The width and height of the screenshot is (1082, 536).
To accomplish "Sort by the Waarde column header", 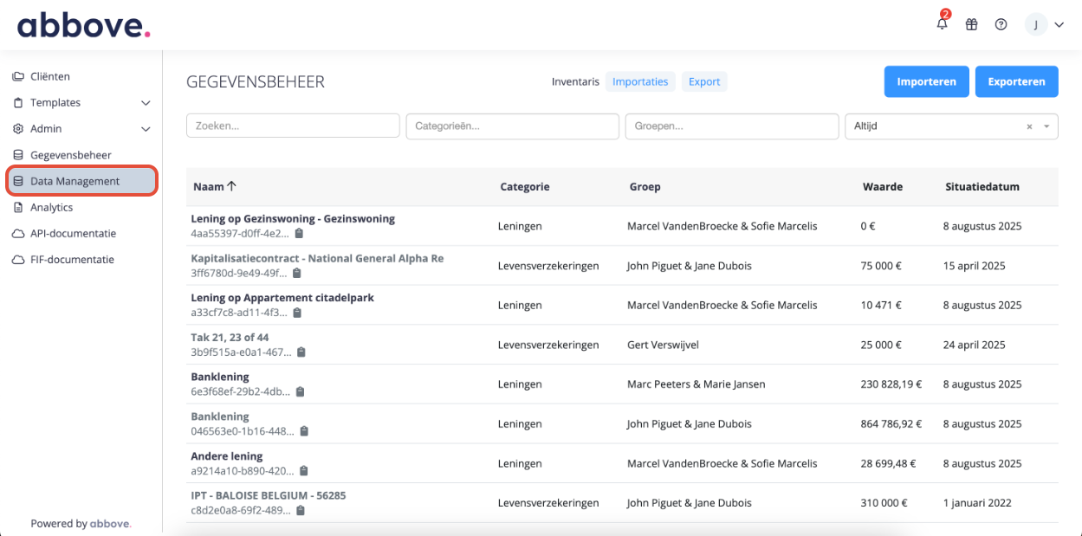I will (x=883, y=186).
